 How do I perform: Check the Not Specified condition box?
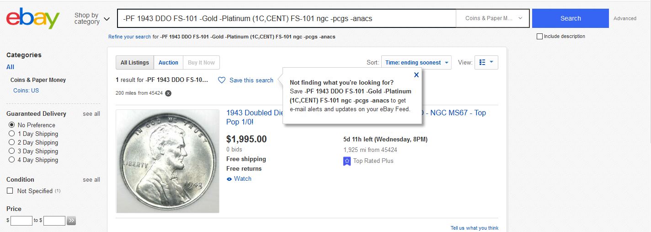[x=10, y=191]
